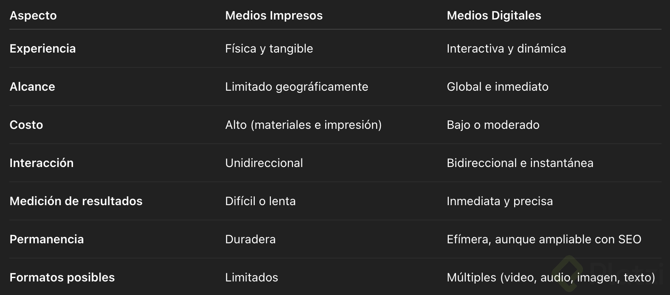This screenshot has width=670, height=295.
Task: Select the 'Alto (materiales e impresión)' cell
Action: point(303,125)
